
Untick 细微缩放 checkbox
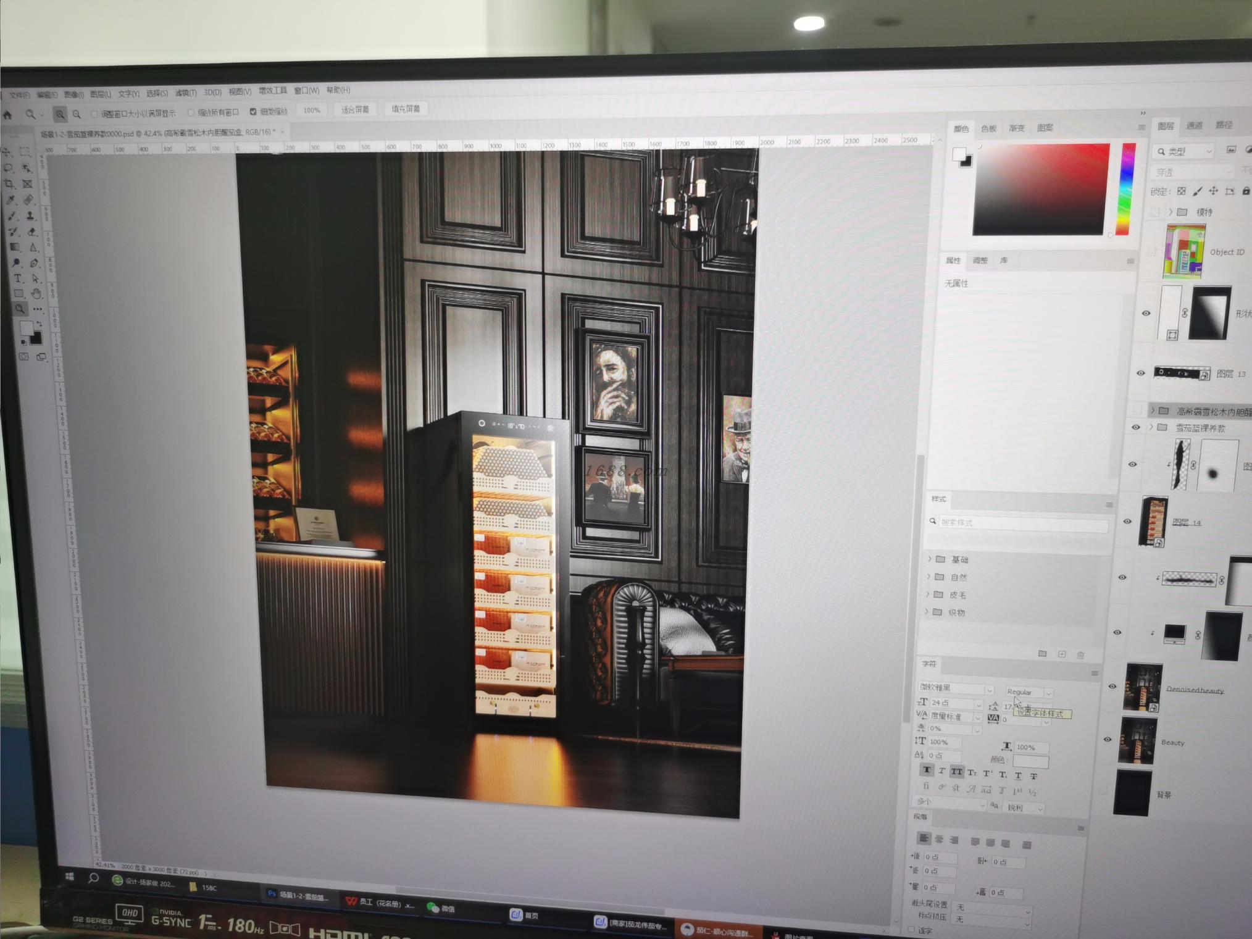(x=253, y=112)
